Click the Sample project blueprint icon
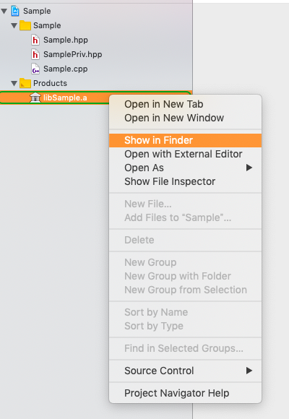The width and height of the screenshot is (289, 419). [15, 12]
